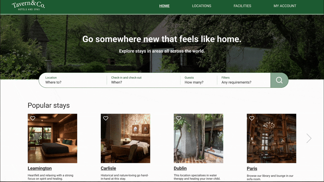324x182 pixels.
Task: Go to the Locations menu item
Action: 201,6
